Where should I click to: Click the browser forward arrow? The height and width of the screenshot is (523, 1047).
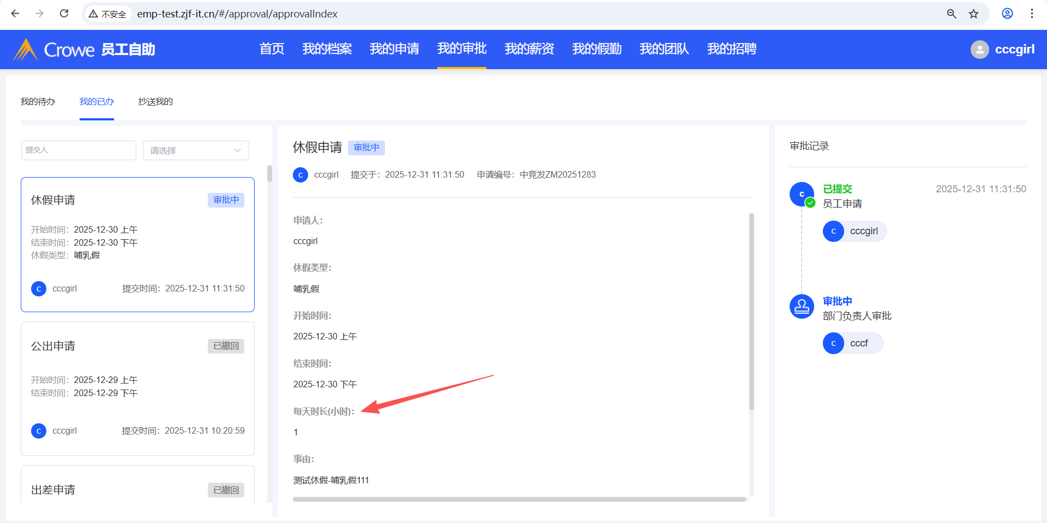(39, 14)
